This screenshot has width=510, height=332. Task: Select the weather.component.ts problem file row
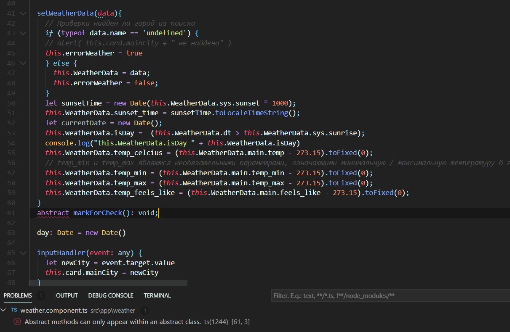click(255, 311)
